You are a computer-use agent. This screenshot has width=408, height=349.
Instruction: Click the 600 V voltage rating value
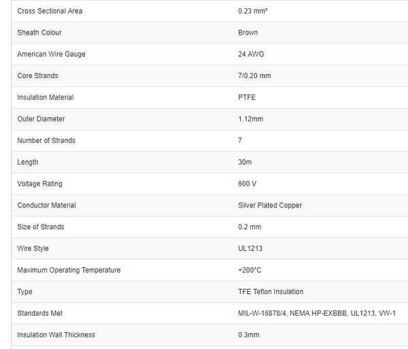(x=247, y=184)
